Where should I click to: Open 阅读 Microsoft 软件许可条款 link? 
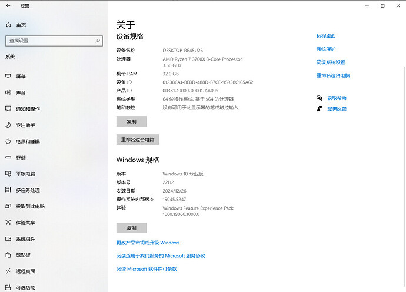(x=147, y=269)
